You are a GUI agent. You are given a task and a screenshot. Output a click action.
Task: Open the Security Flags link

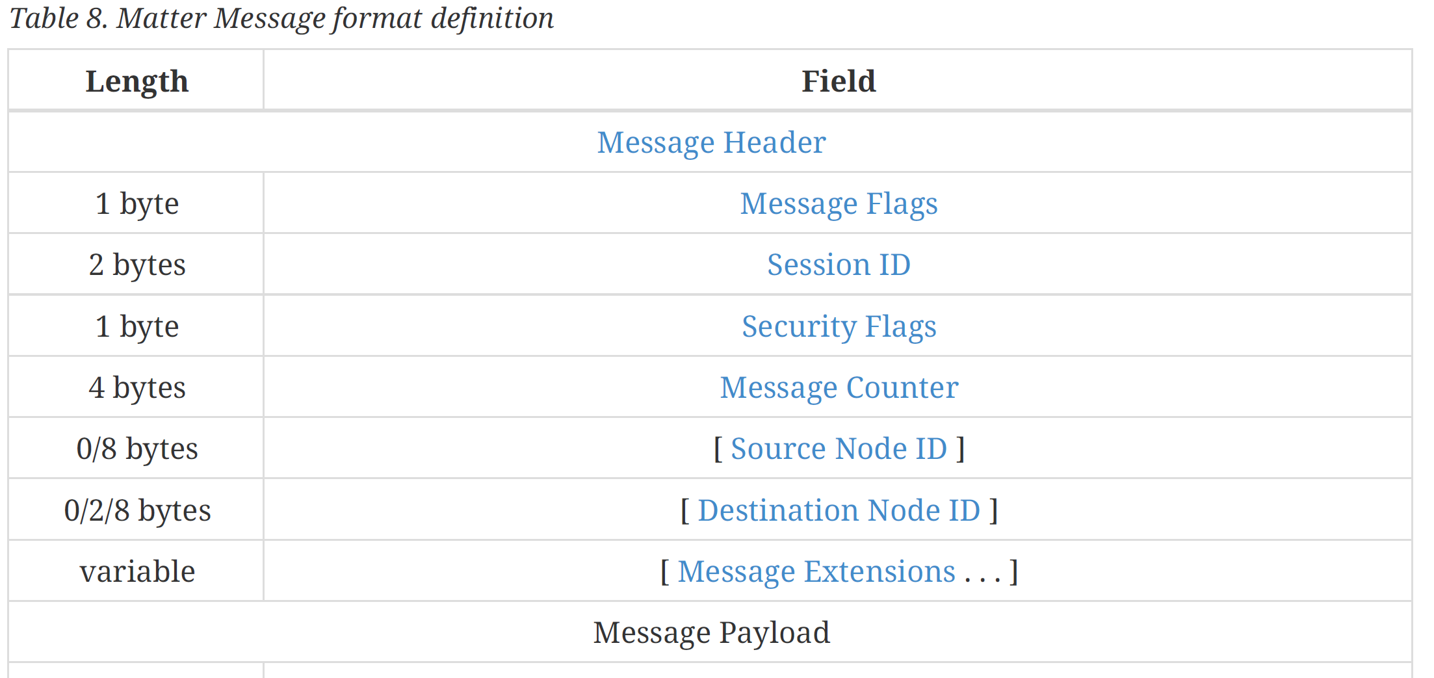839,326
